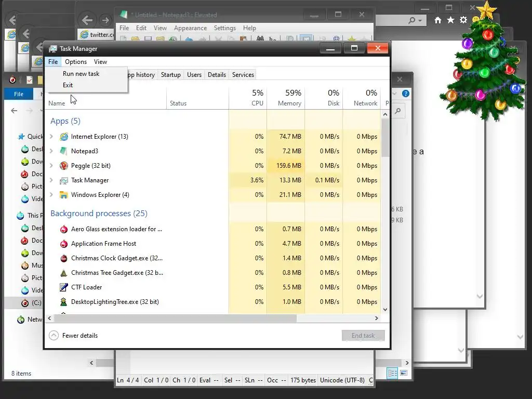Sort processes by Status column
This screenshot has width=532, height=399.
pos(198,98)
